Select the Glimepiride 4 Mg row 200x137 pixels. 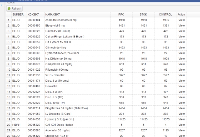pos(96,48)
